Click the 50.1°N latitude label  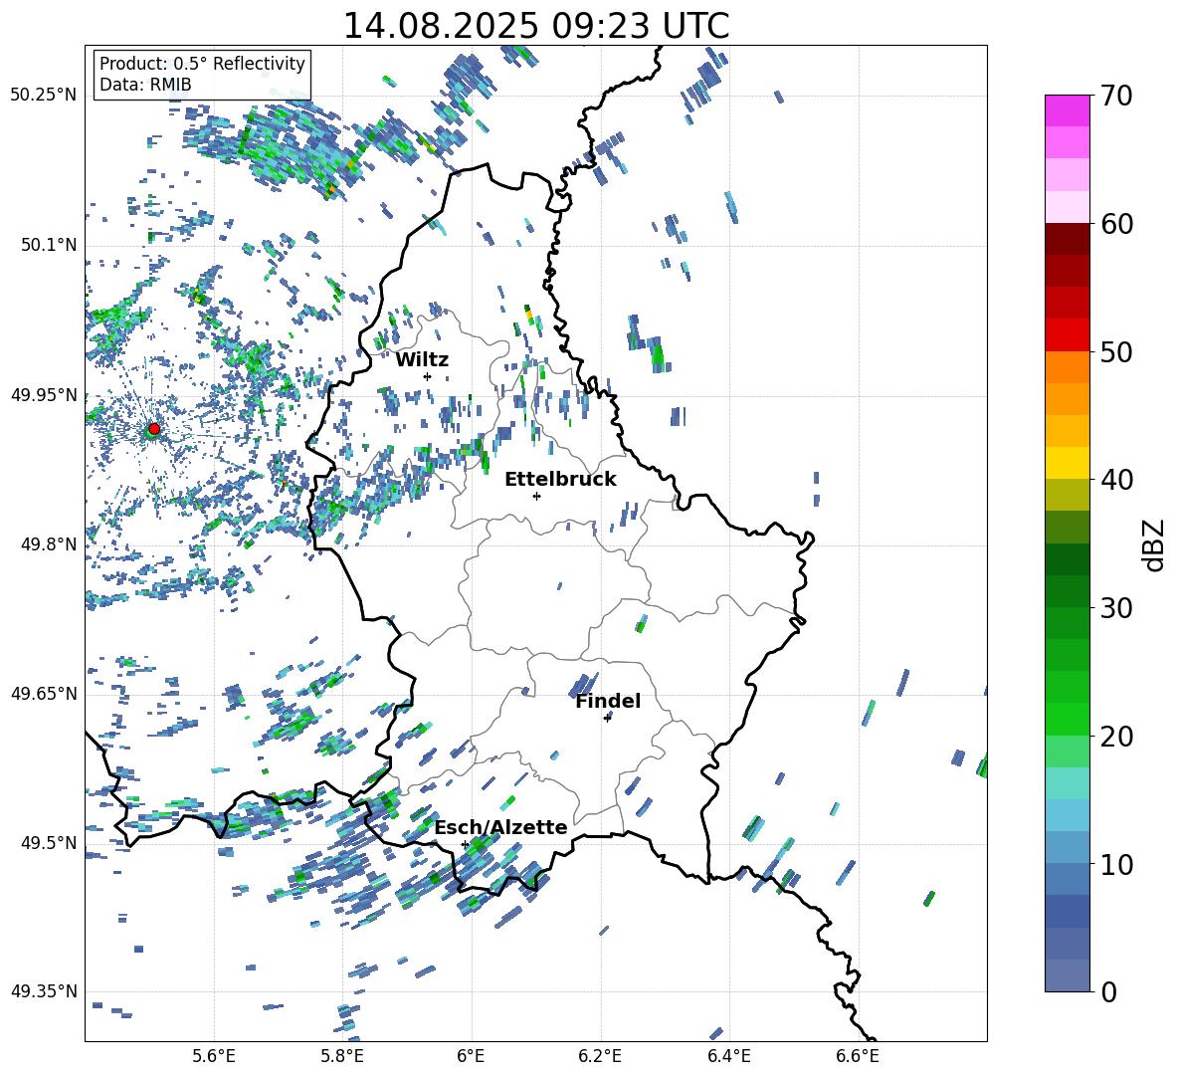(x=49, y=245)
